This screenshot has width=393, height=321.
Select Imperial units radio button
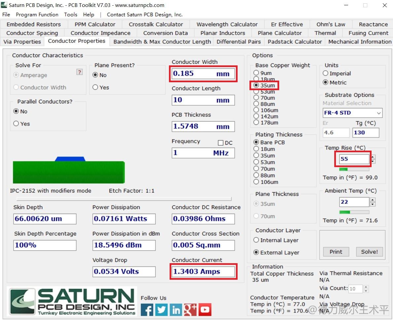click(326, 74)
